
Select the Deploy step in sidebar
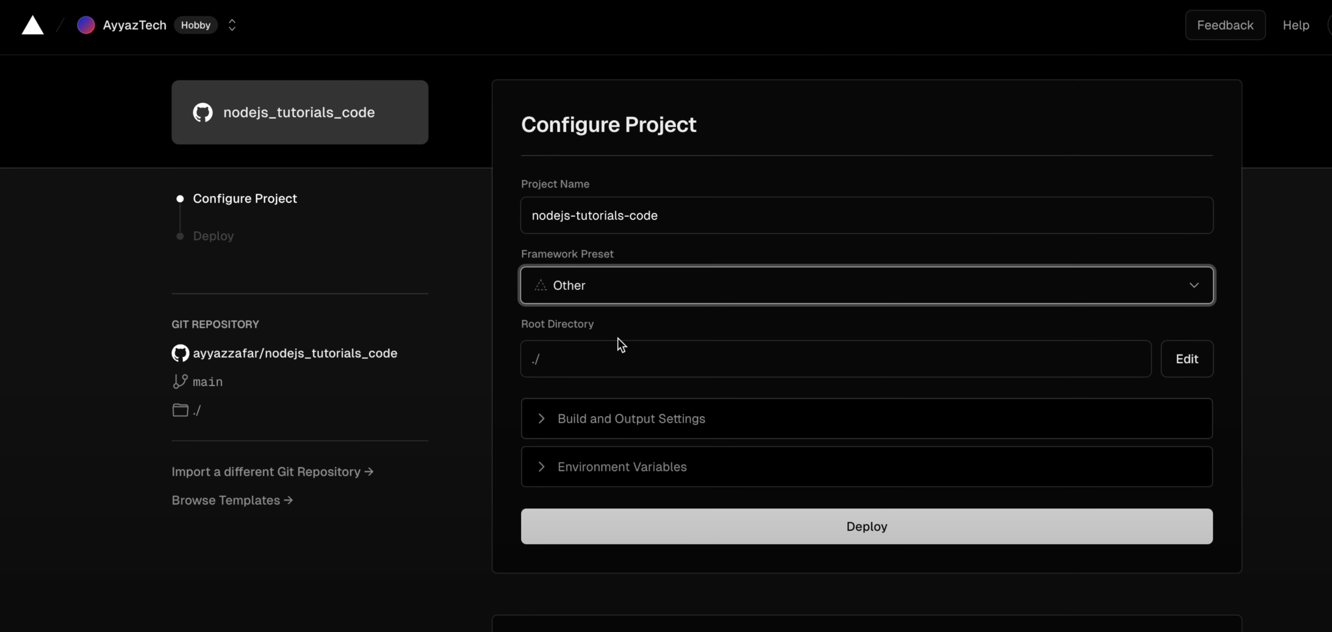213,236
